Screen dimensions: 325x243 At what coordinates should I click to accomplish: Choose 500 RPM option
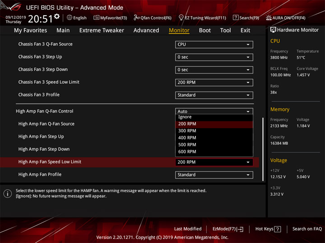pos(214,145)
